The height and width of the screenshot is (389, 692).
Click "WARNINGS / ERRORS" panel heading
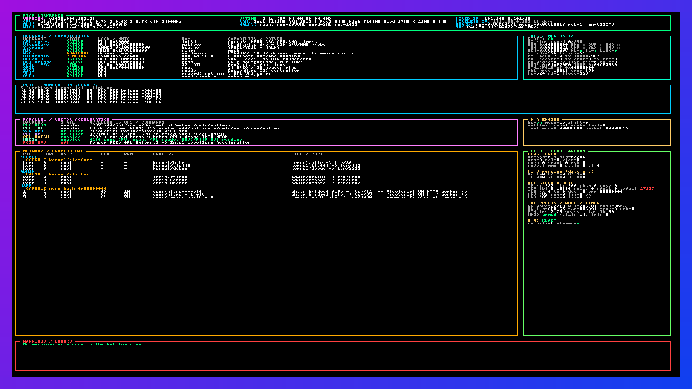48,341
